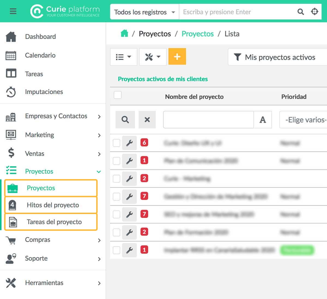Screen dimensions: 327x299
Task: Open the list view options dropdown
Action: tap(123, 57)
